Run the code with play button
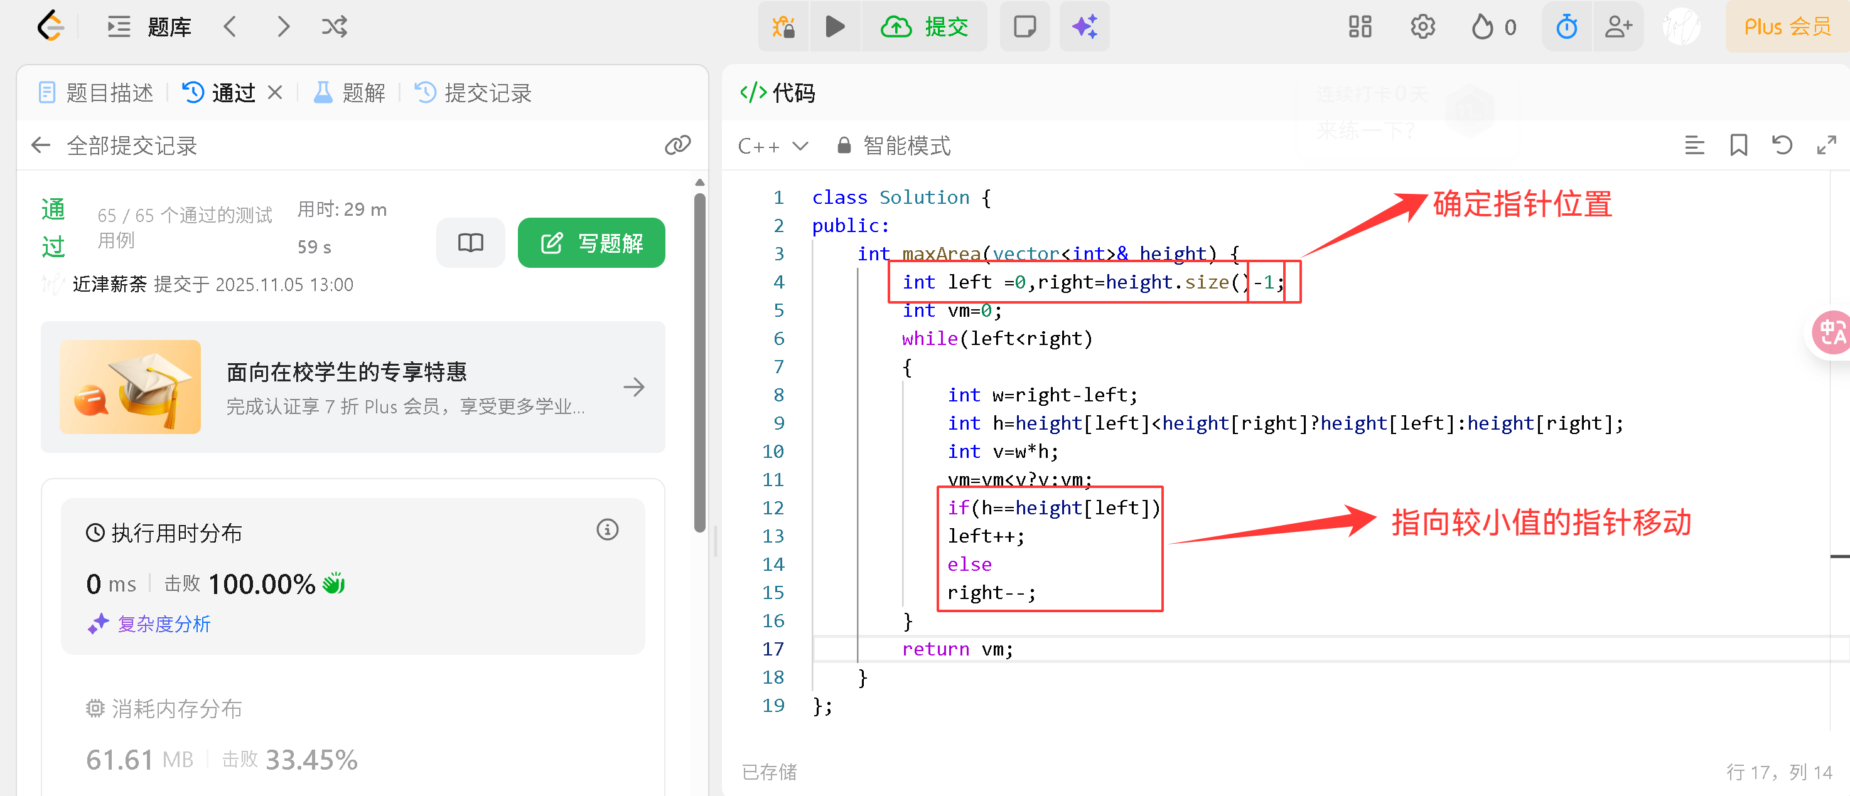This screenshot has width=1850, height=796. pyautogui.click(x=834, y=27)
